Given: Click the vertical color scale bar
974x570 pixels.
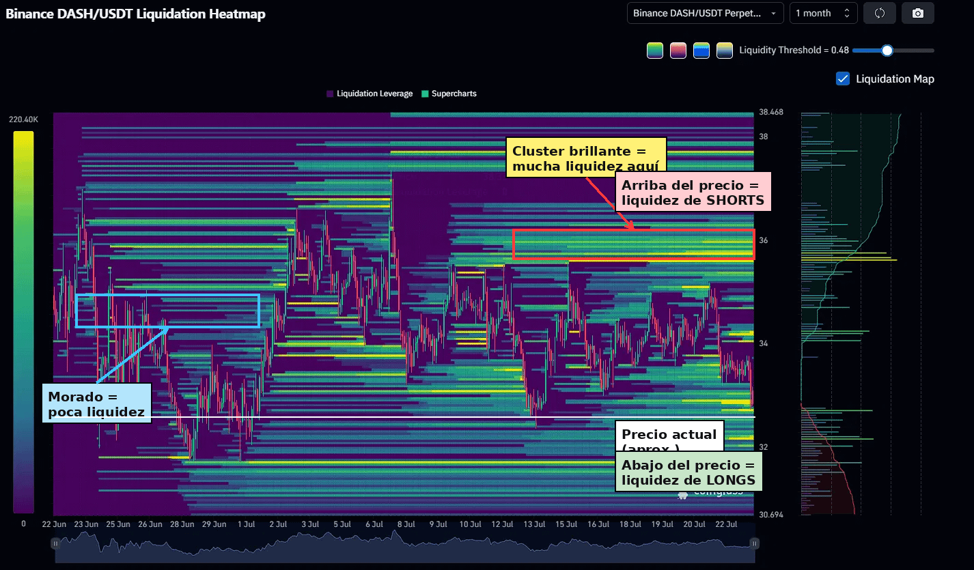Looking at the screenshot, I should [x=23, y=322].
